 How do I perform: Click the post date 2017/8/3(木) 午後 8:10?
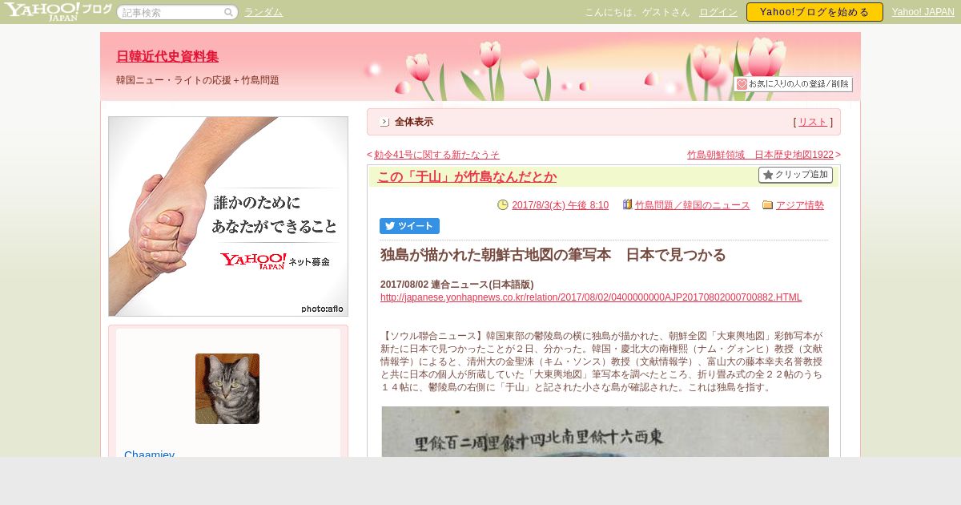(560, 205)
